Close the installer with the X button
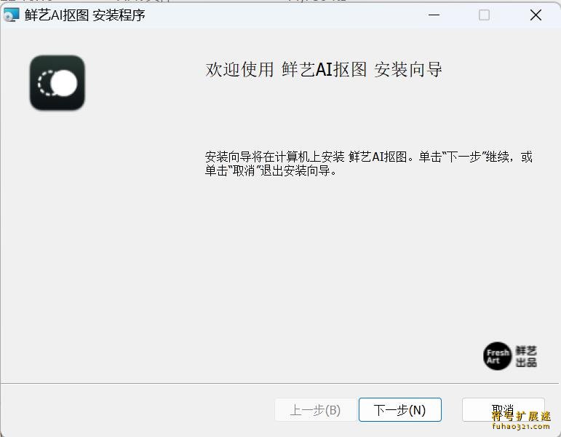 [536, 15]
